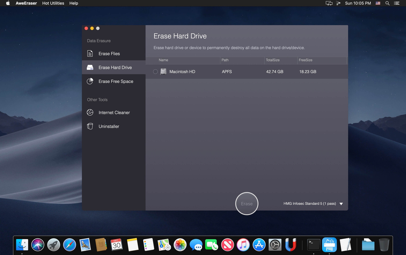406x255 pixels.
Task: Open the AweEraser shredder icon in dock
Action: (x=329, y=245)
